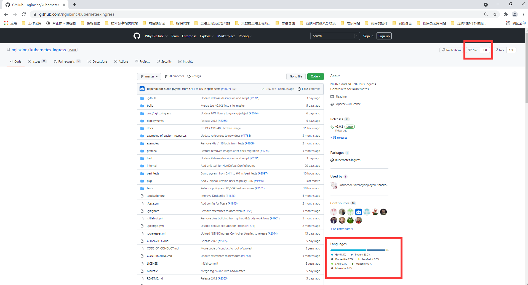Star the kubernetes-ingress repository
The height and width of the screenshot is (285, 528).
(x=473, y=50)
